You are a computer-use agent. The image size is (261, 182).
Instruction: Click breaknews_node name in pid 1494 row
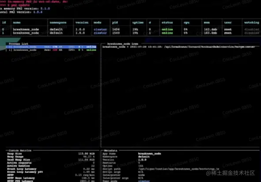(x=26, y=29)
